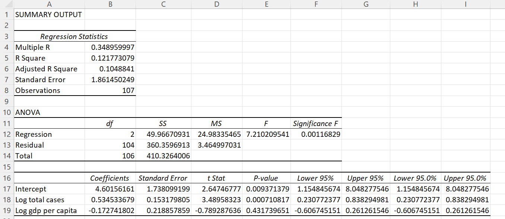This screenshot has width=505, height=219.
Task: Select the F statistic 7.210209541
Action: 266,134
